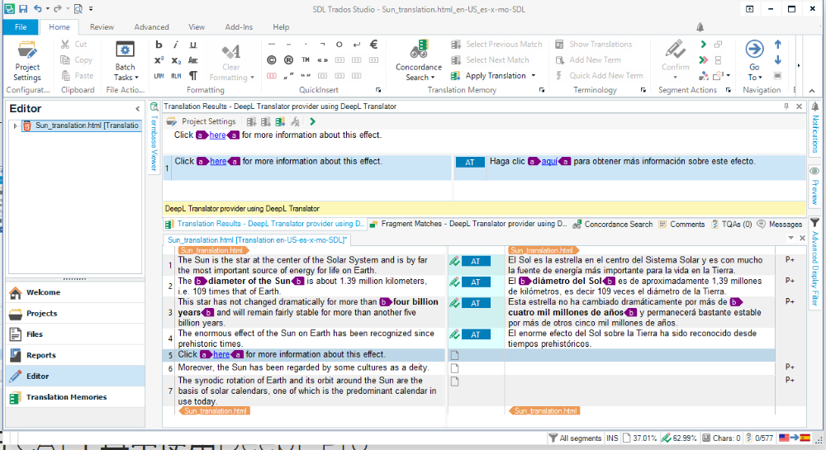
Task: Open the Preview side panel
Action: [815, 187]
